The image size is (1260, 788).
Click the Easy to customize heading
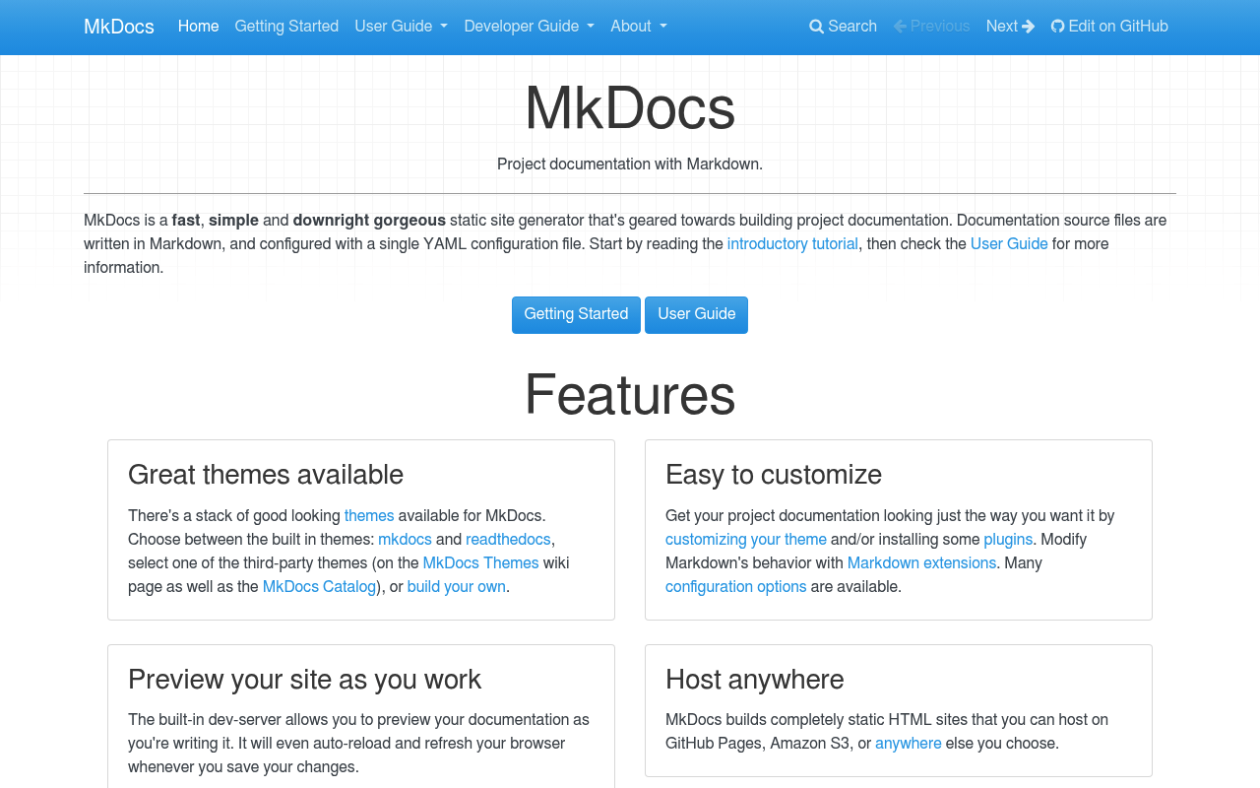774,475
